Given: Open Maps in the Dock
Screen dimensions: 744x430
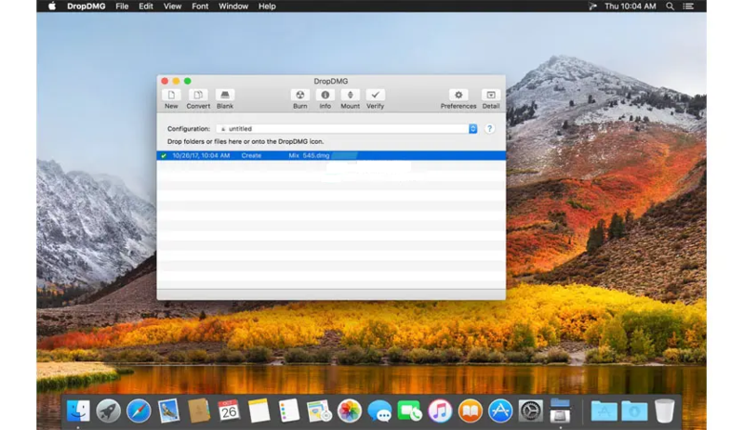Looking at the screenshot, I should point(319,410).
